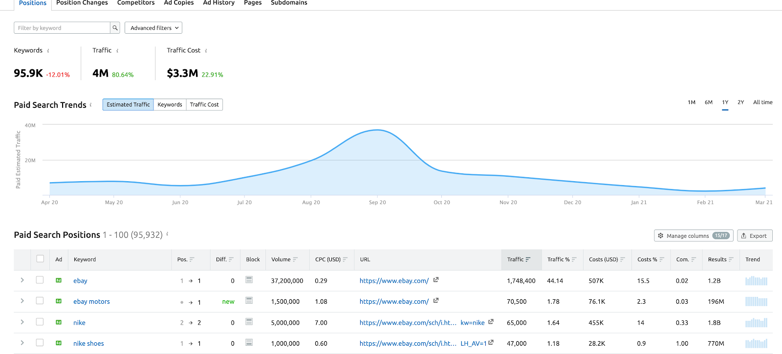The height and width of the screenshot is (354, 782).
Task: Sort by Pos. column sort icon
Action: (x=192, y=260)
